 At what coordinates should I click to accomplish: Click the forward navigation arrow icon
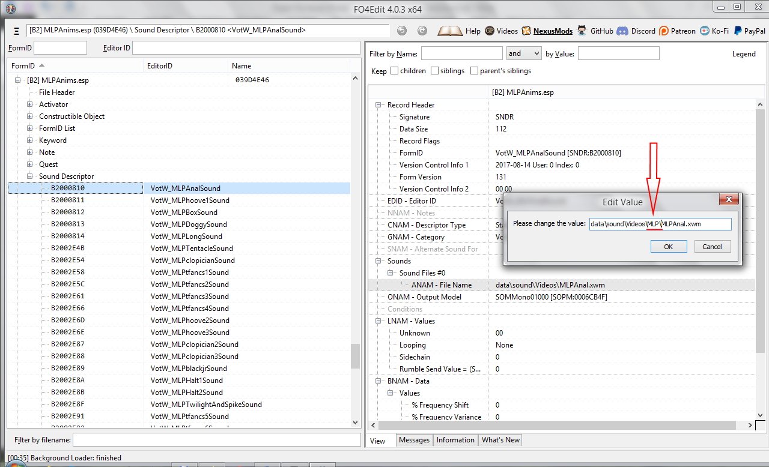[422, 31]
